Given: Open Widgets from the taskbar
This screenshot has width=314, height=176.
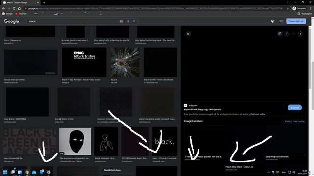Looking at the screenshot, I should [x=20, y=172].
